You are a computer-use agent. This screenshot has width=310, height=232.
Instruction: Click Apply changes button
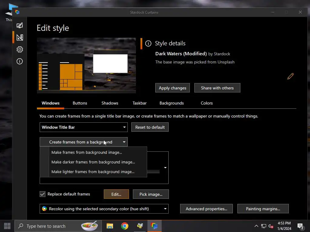click(172, 88)
